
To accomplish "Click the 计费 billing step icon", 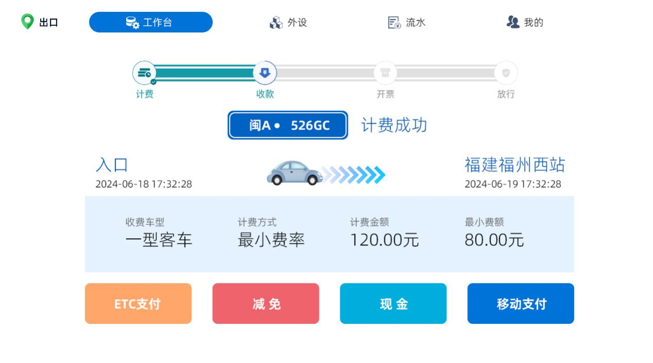I will [144, 73].
